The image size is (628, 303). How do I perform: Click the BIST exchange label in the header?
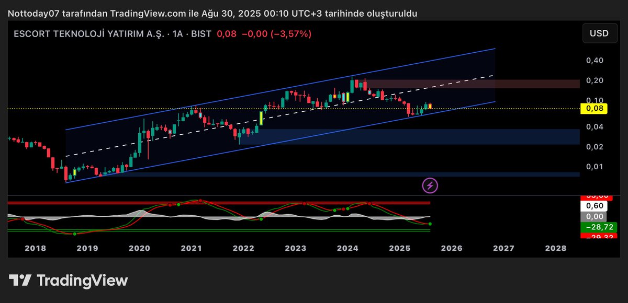pos(202,33)
